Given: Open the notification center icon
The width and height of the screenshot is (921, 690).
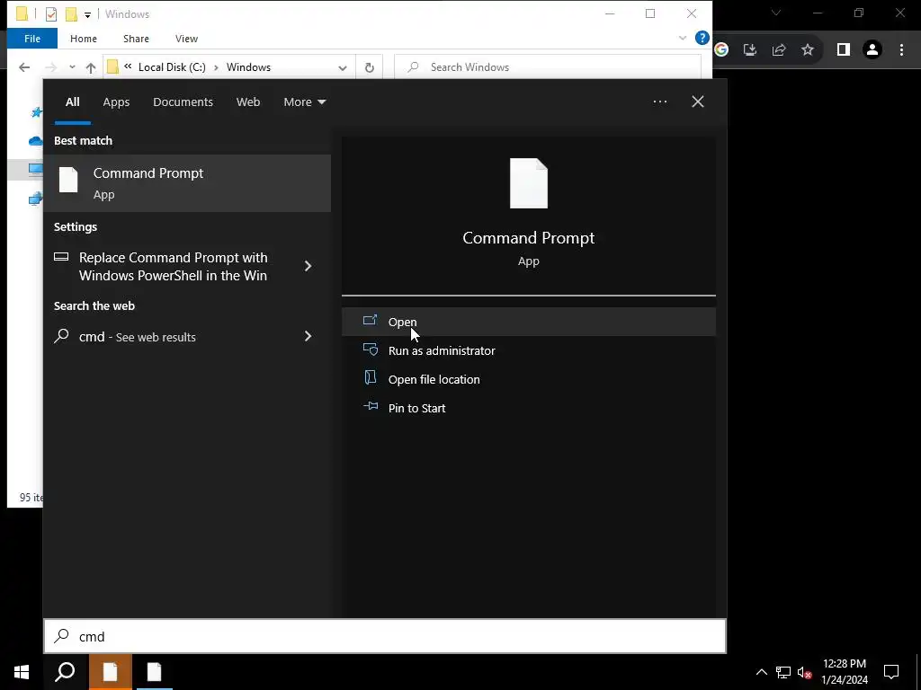Looking at the screenshot, I should point(891,672).
